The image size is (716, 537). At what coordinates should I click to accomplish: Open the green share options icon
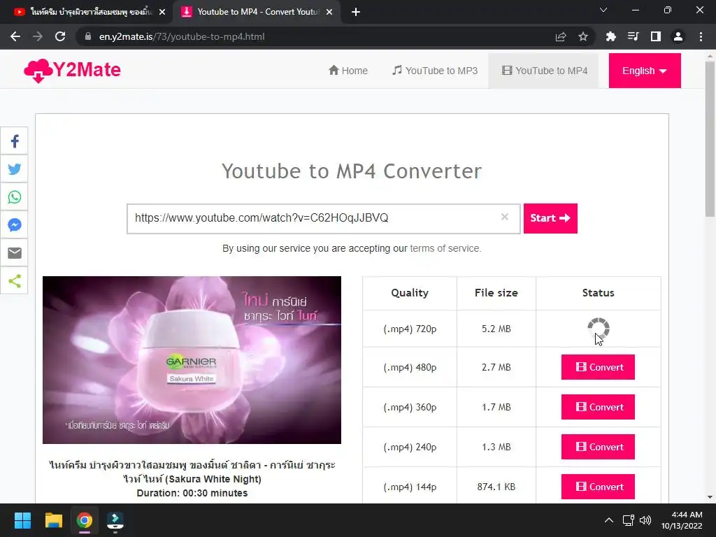click(14, 280)
